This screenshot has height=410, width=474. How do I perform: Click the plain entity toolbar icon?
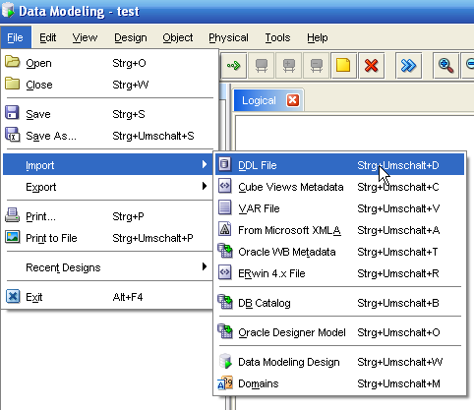262,66
